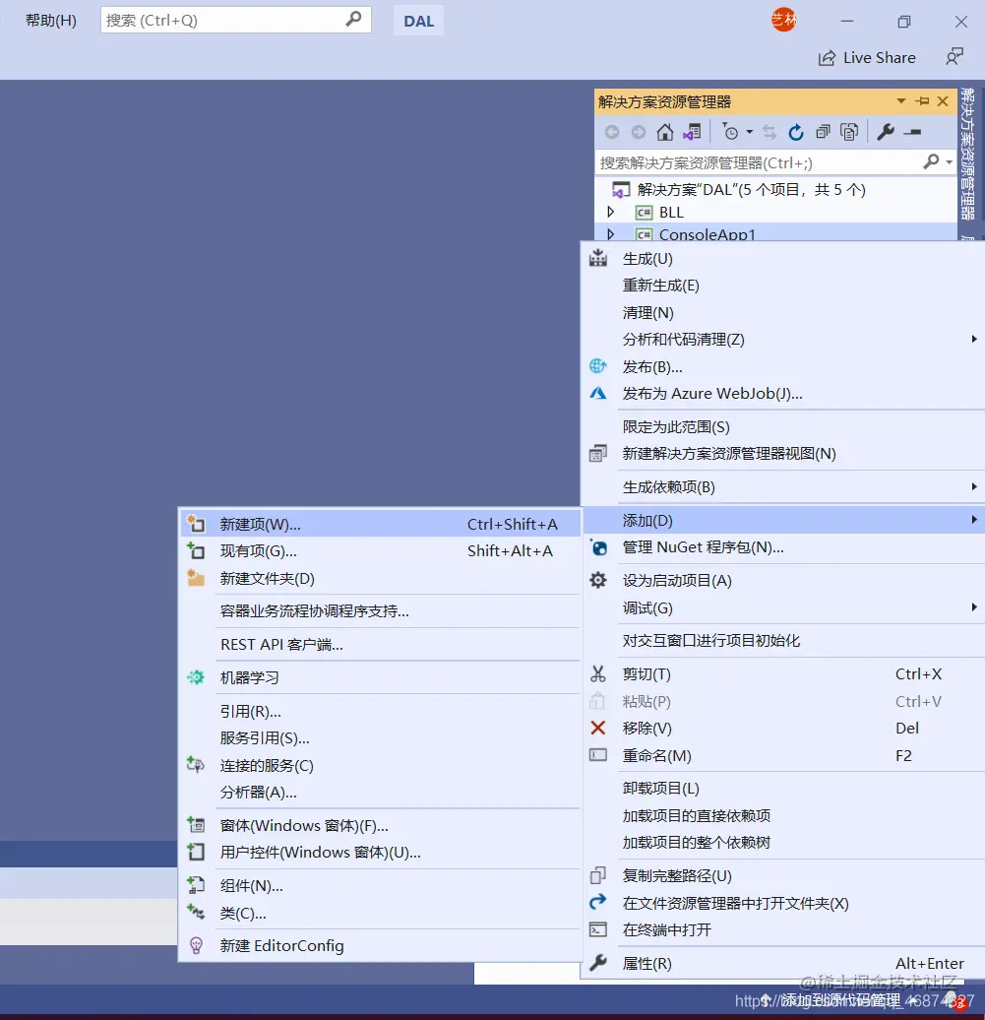This screenshot has width=985, height=1020.
Task: Expand the BLL project node
Action: pos(610,212)
